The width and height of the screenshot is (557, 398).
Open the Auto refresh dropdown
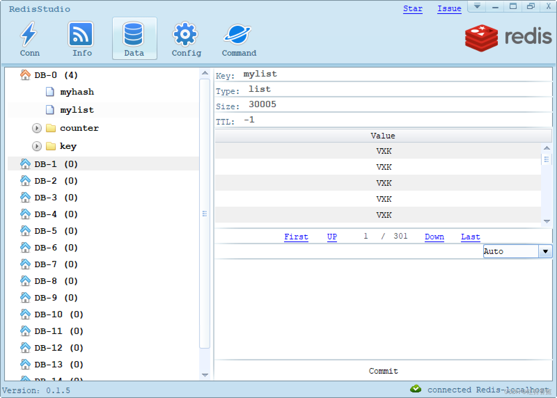point(545,251)
